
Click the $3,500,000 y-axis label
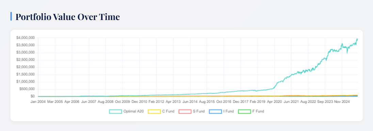tap(26, 45)
